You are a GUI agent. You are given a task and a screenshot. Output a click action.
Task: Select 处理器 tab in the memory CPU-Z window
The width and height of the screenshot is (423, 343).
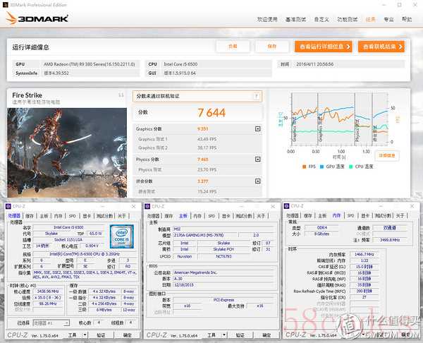[293, 215]
